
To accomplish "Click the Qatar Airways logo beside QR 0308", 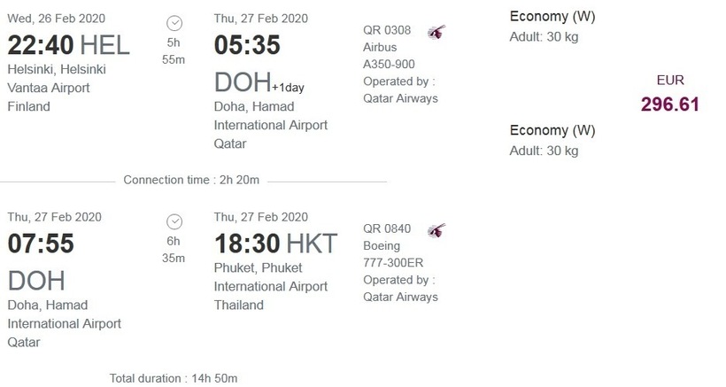I will tap(436, 32).
